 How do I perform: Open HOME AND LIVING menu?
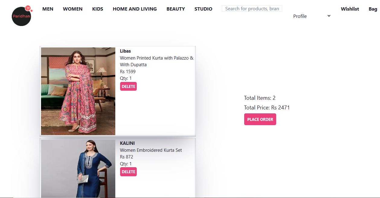(x=135, y=9)
